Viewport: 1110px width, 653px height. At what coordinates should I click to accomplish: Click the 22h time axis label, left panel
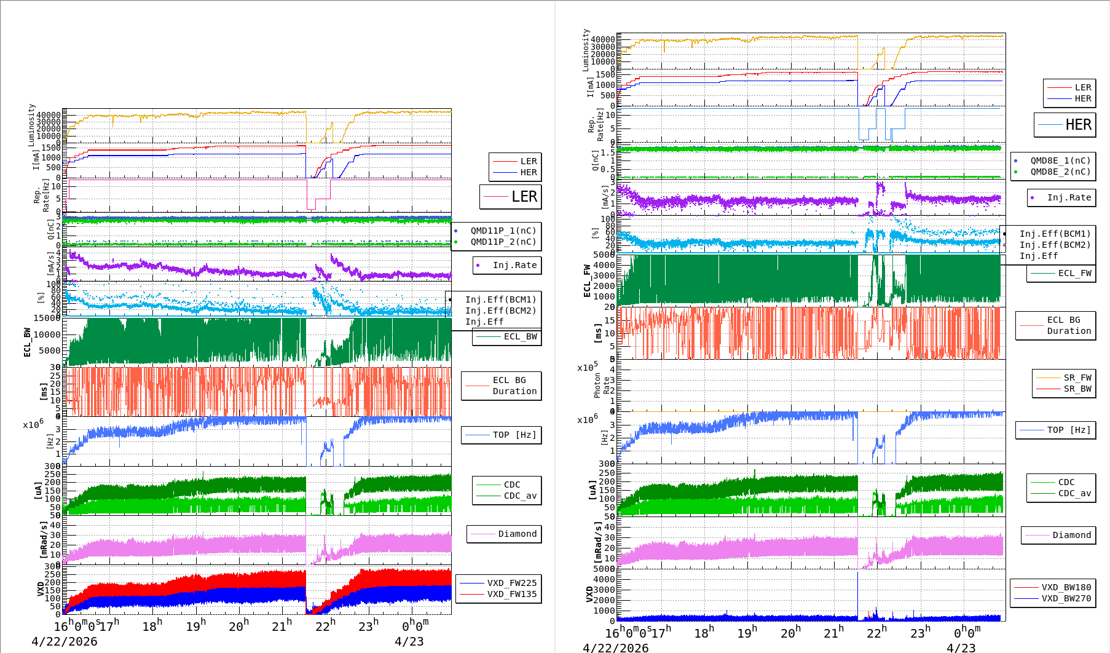coord(326,625)
